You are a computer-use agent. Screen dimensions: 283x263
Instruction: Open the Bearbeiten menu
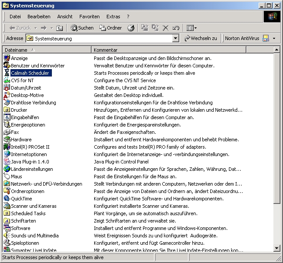click(39, 17)
